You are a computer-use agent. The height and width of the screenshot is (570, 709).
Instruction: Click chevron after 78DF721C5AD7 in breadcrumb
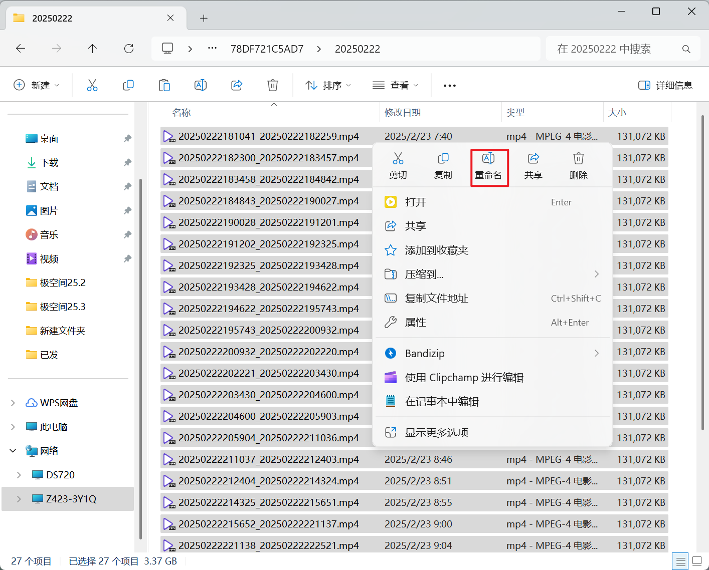(x=319, y=49)
